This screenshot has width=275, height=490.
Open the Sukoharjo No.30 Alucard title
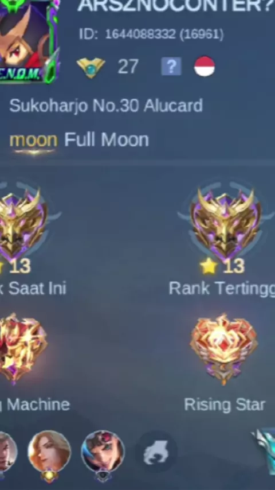coord(106,106)
